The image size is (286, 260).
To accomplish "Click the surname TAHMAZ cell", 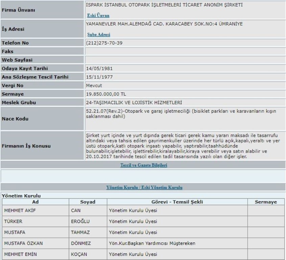I will (80, 232).
